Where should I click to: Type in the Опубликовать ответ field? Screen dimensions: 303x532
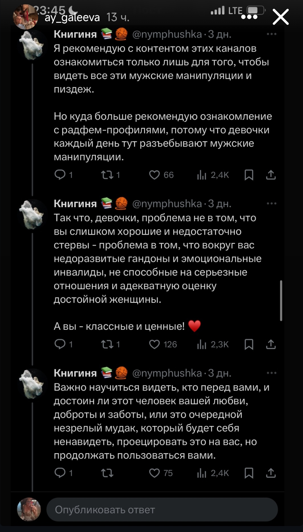point(162,509)
